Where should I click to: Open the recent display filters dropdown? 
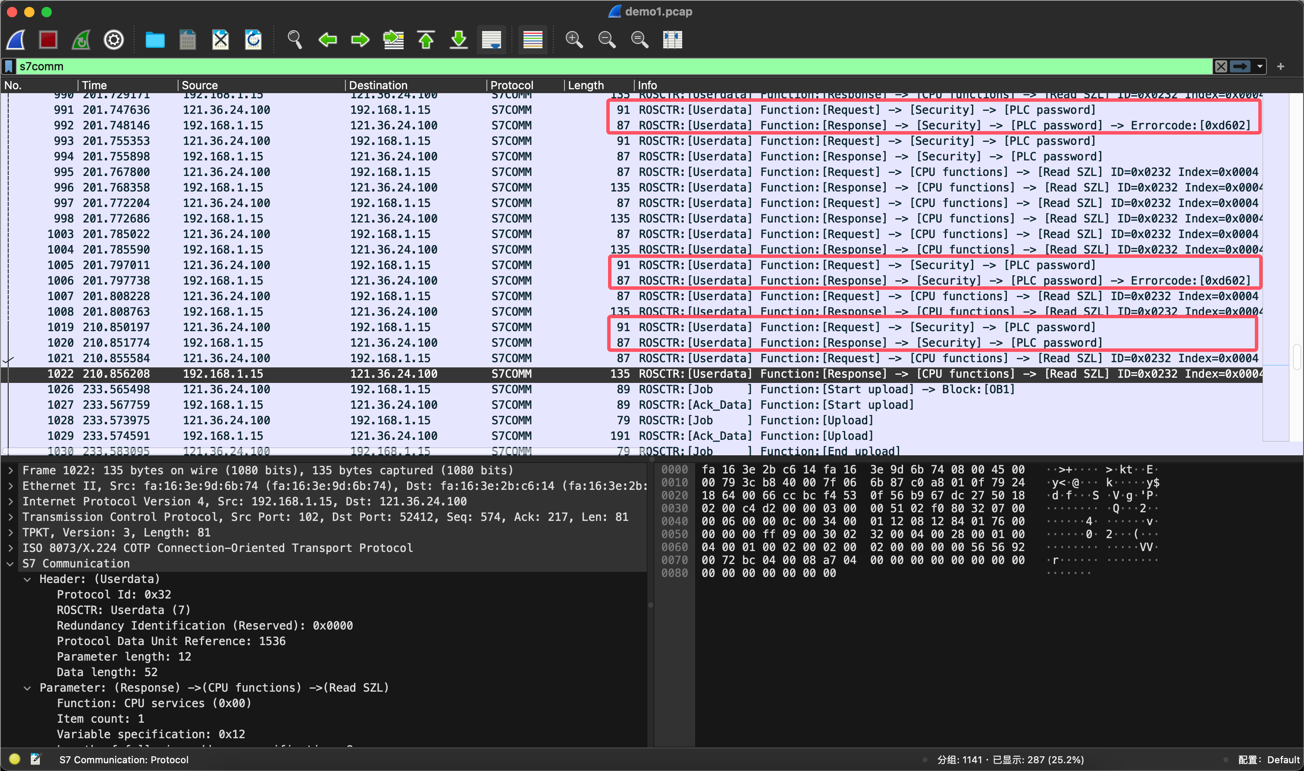[x=1260, y=66]
